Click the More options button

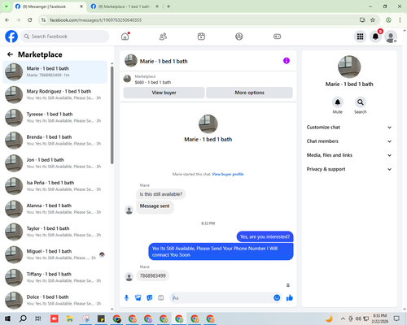(x=249, y=93)
